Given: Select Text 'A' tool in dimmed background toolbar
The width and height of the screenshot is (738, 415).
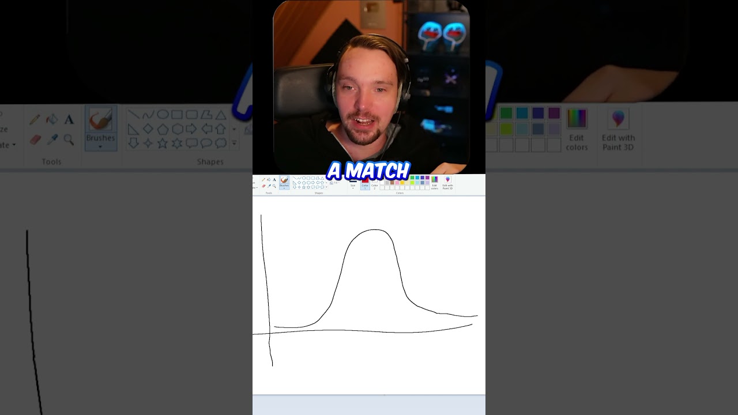Looking at the screenshot, I should 69,119.
